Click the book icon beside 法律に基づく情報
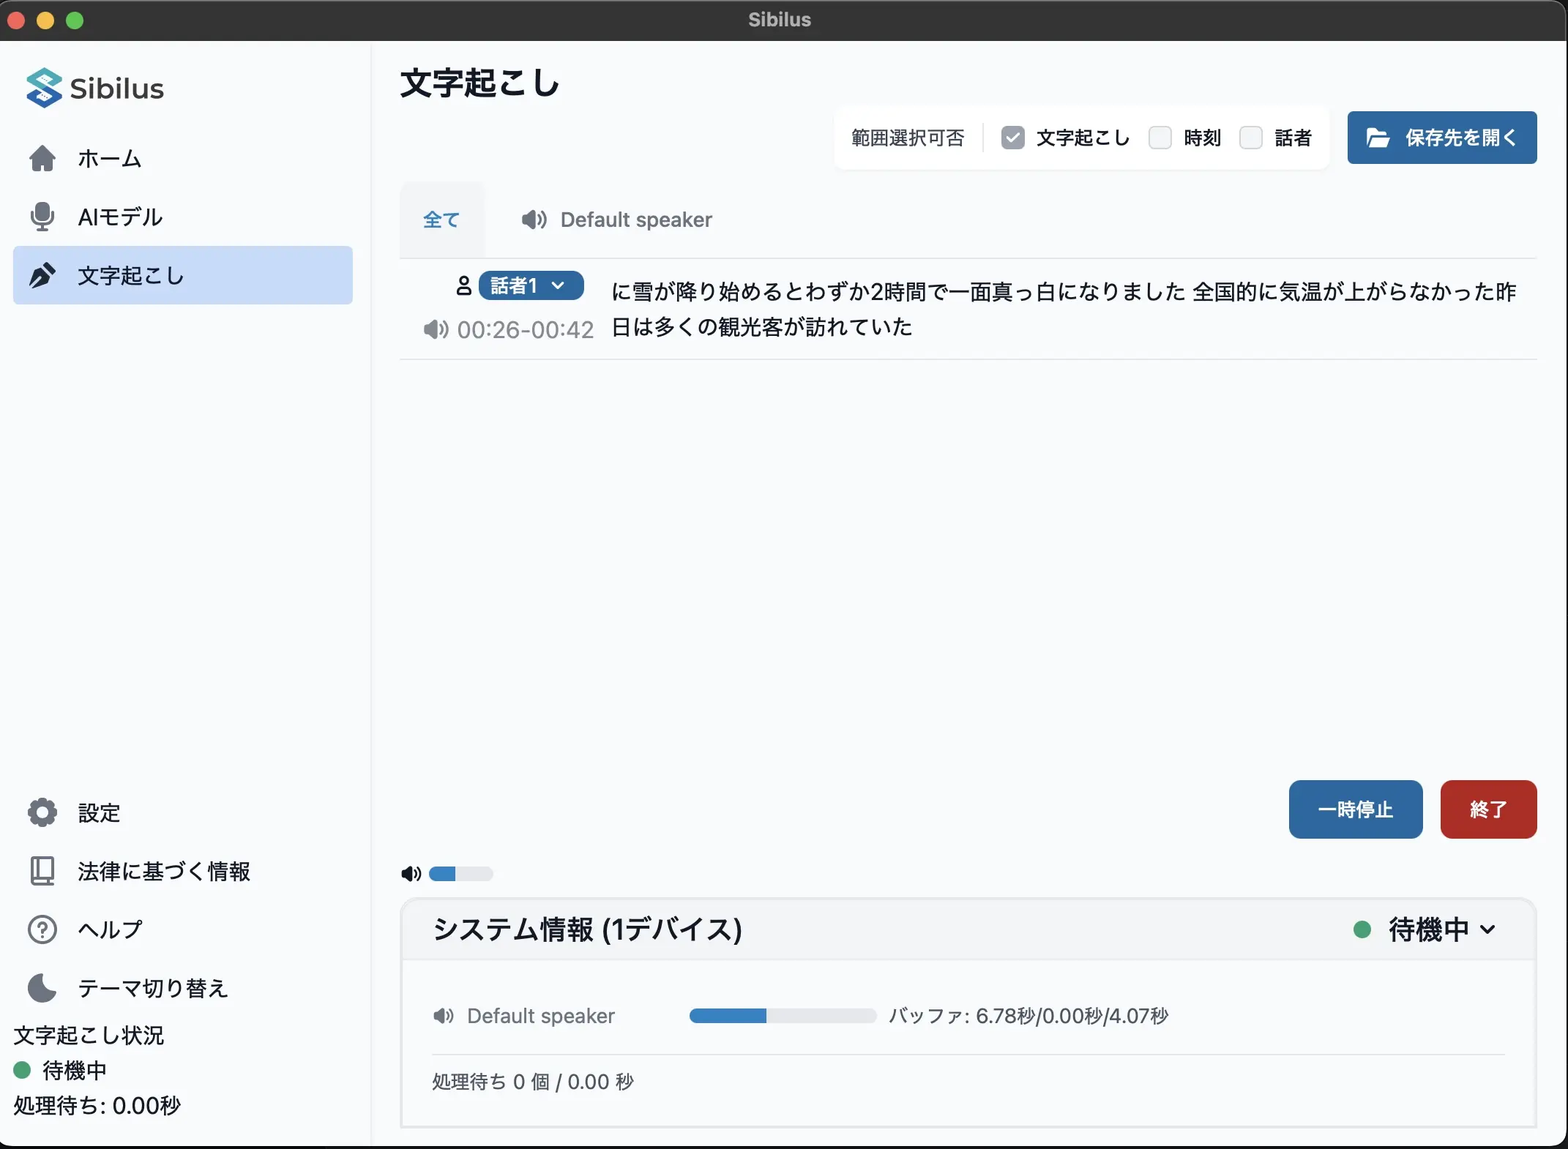 (42, 871)
